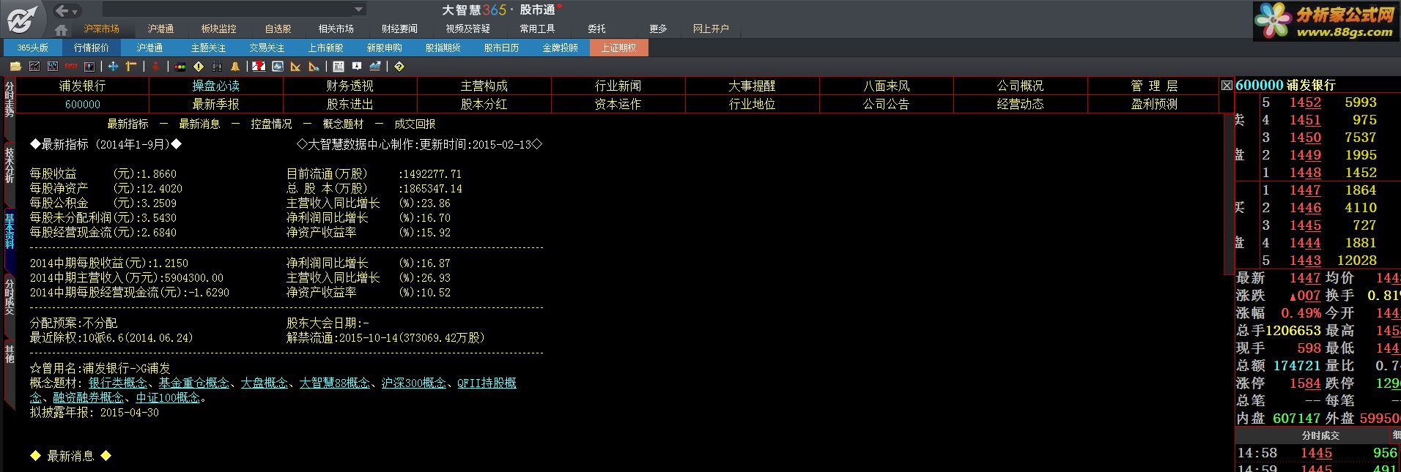Click the rising chart arrow icon
1401x472 pixels.
[375, 67]
